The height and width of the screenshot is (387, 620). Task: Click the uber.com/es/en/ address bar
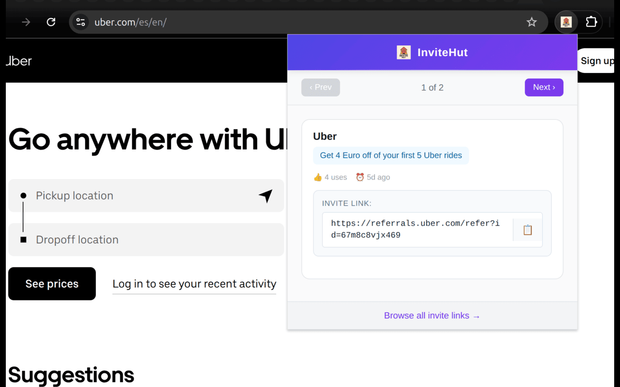click(308, 22)
